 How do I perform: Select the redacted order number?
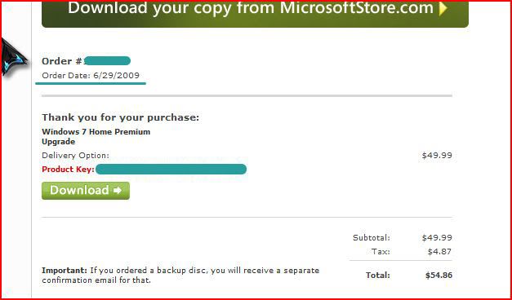(107, 60)
